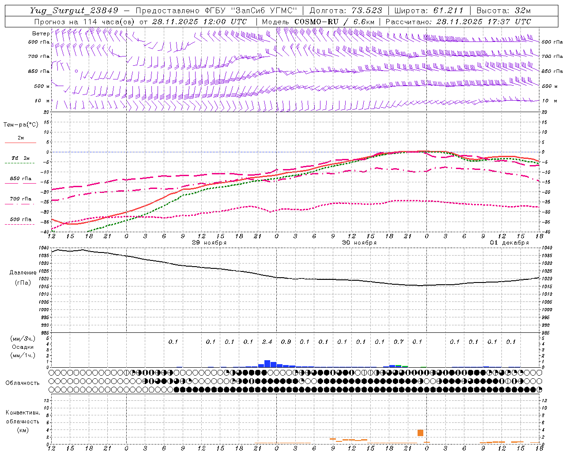Screen dimensions: 565x452
Task: Click the 0.9 precipitation value
Action: click(x=286, y=342)
